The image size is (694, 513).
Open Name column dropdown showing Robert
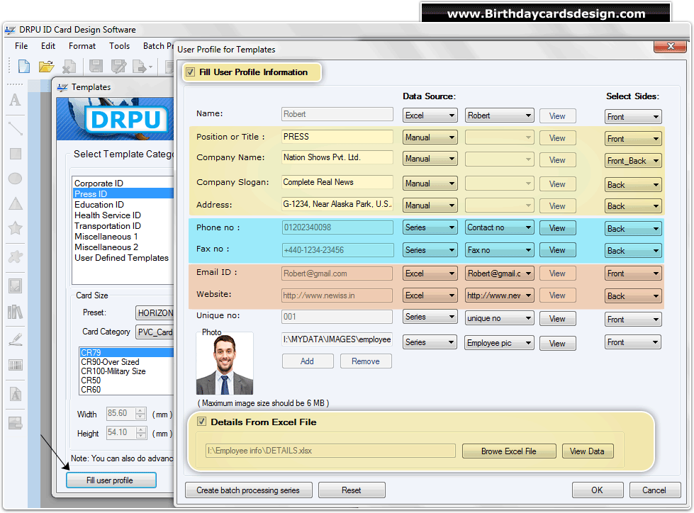click(x=499, y=115)
